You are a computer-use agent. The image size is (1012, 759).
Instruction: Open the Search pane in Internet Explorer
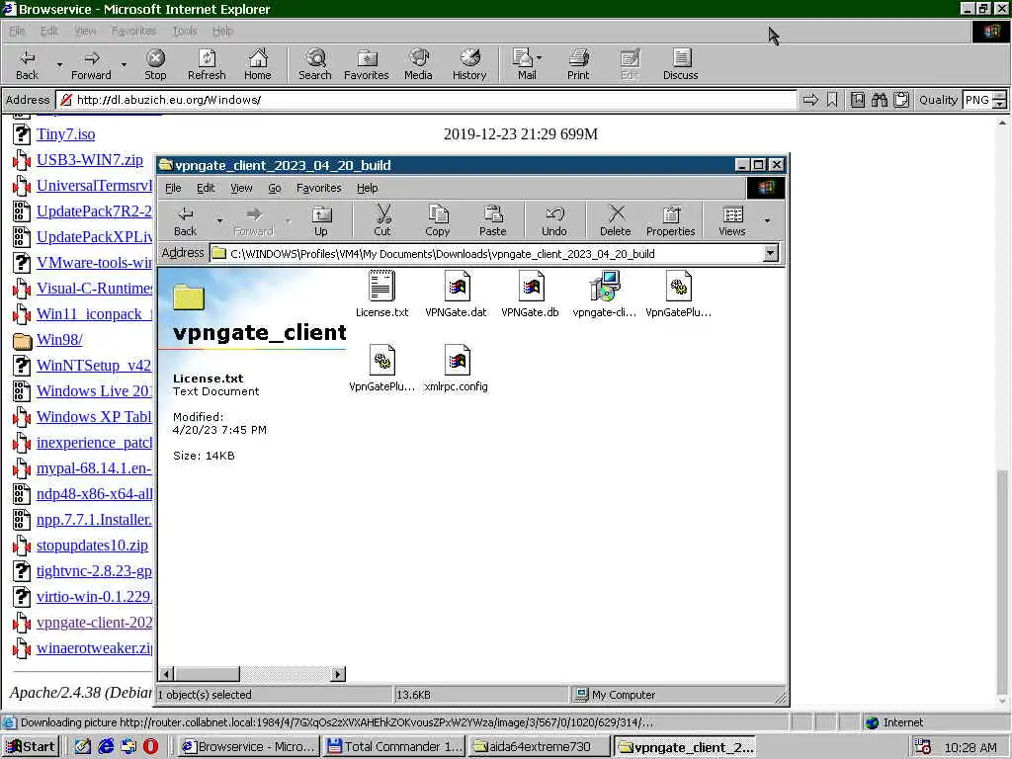[x=315, y=64]
